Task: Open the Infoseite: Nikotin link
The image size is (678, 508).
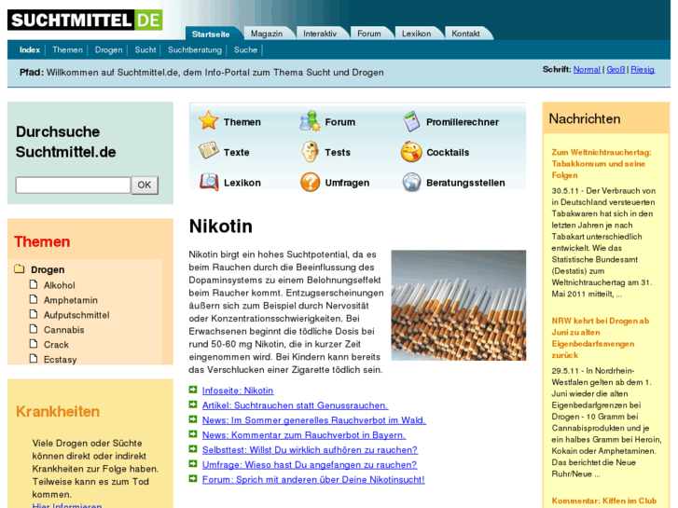Action: pyautogui.click(x=238, y=391)
